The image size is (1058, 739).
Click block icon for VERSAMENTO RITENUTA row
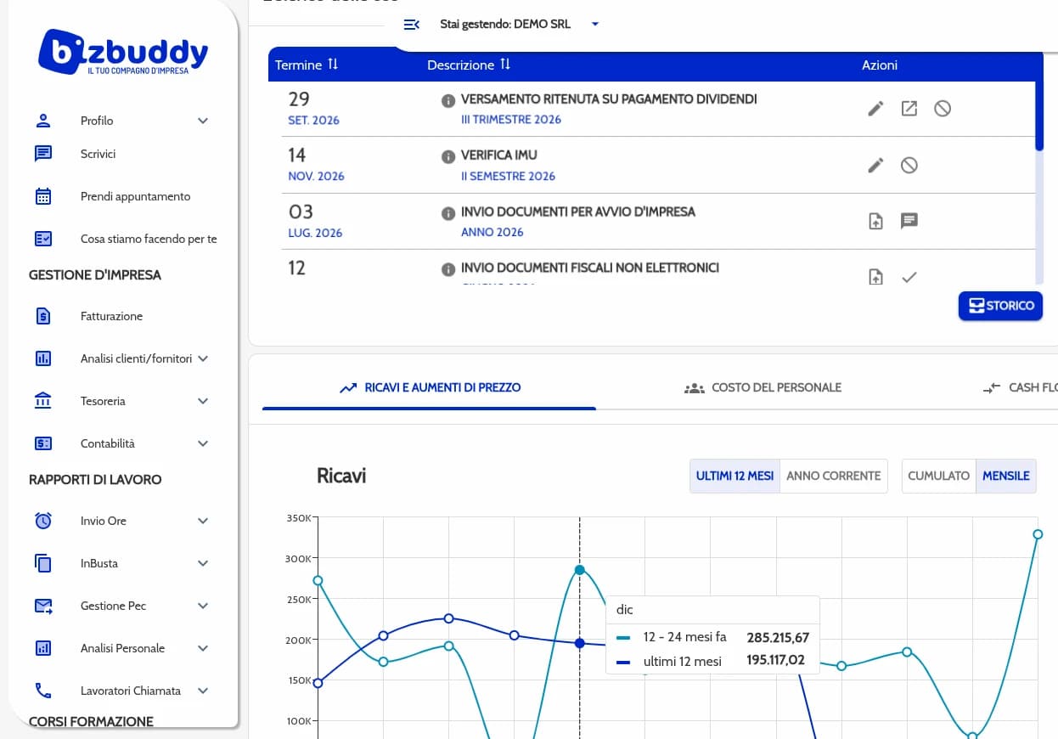pos(943,109)
